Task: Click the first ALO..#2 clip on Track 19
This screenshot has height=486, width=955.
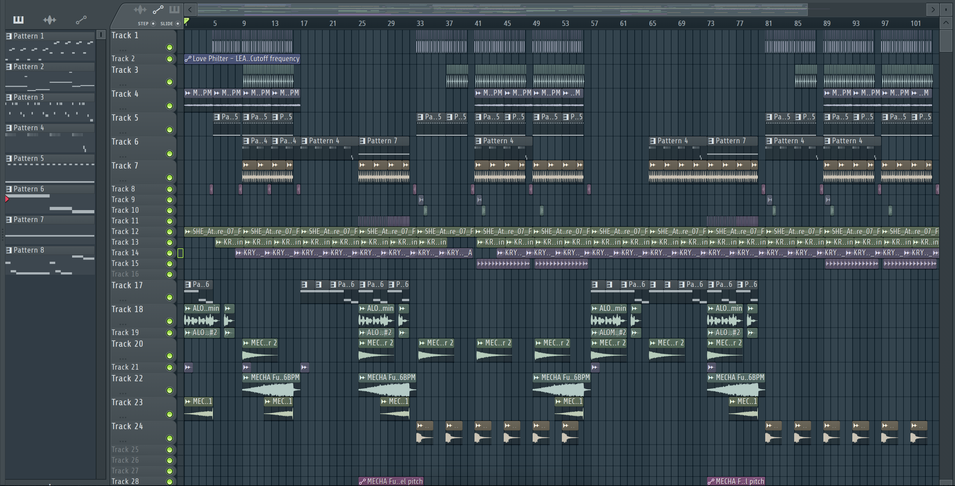Action: (x=202, y=332)
